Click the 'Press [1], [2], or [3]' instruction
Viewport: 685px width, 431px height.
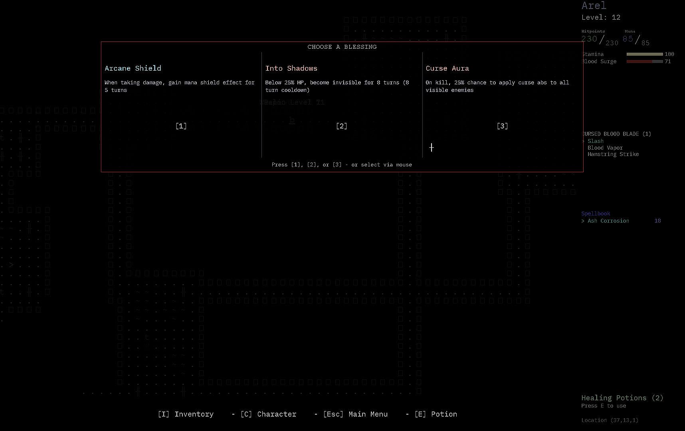[342, 164]
